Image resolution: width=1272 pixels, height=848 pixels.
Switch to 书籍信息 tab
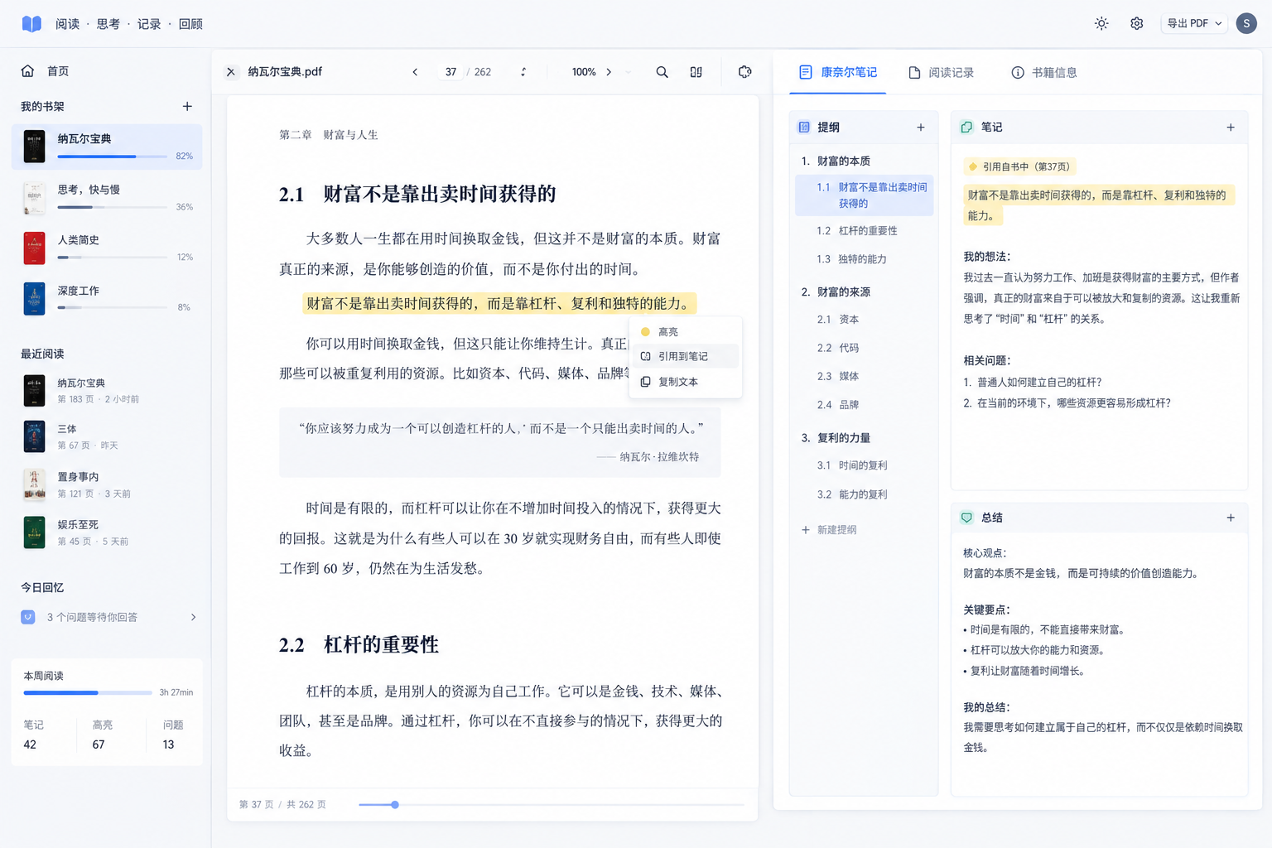click(1044, 73)
